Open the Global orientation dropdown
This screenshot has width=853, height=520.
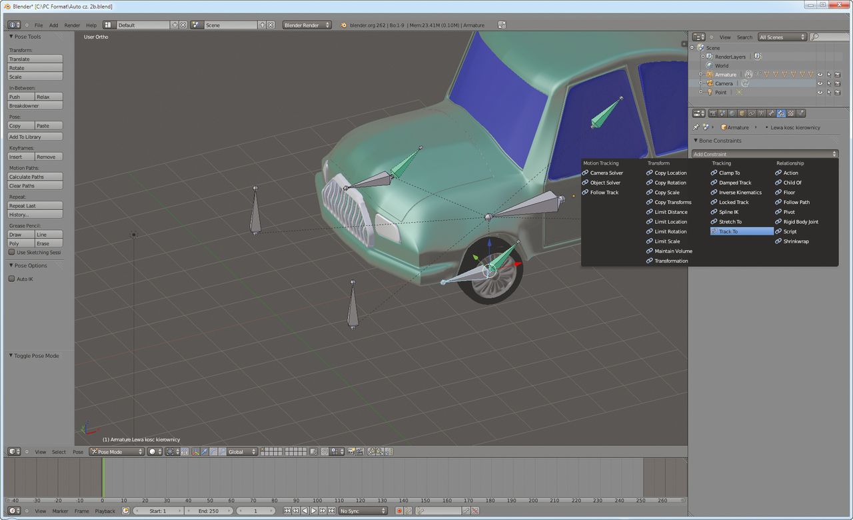[241, 451]
